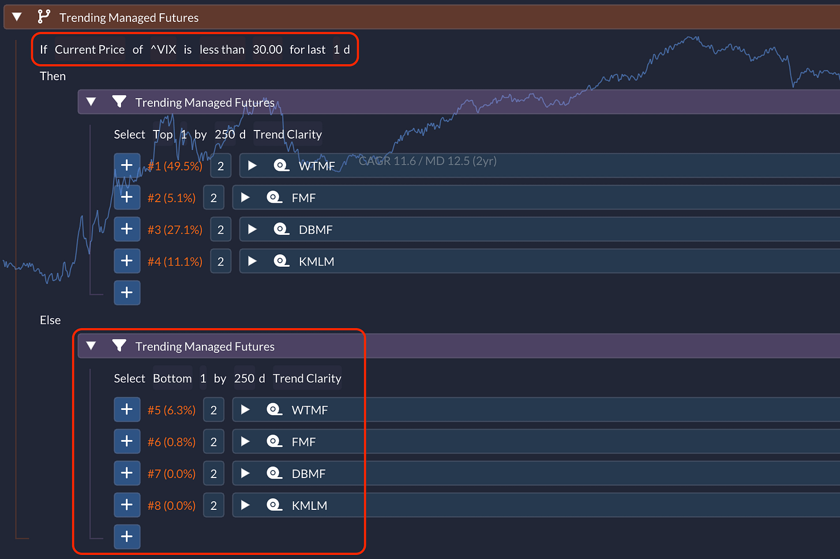The image size is (840, 559).
Task: Collapse the top Trending Managed Futures branch
Action: pyautogui.click(x=17, y=17)
